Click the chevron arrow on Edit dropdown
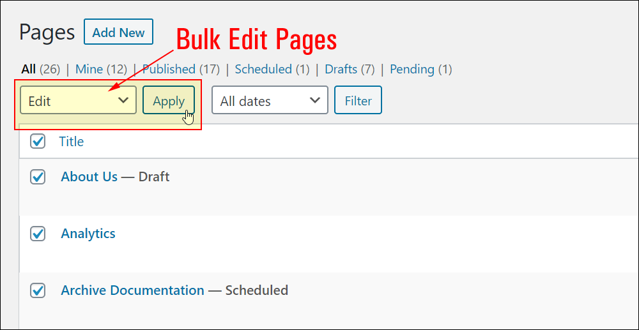 tap(123, 100)
